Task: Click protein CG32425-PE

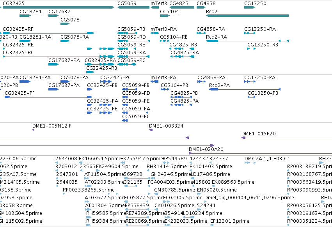Action: pyautogui.click(x=99, y=113)
